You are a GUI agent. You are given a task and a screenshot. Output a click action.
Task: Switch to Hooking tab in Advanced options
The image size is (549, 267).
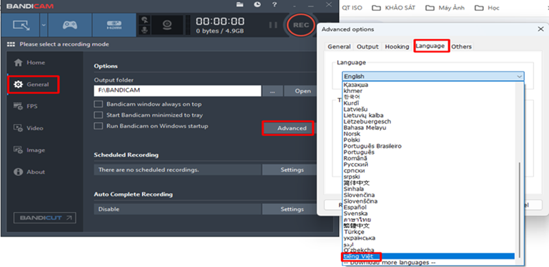(x=397, y=47)
